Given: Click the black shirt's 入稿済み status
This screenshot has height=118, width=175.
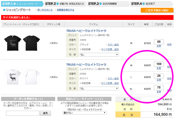Looking at the screenshot, I should pyautogui.click(x=54, y=43).
